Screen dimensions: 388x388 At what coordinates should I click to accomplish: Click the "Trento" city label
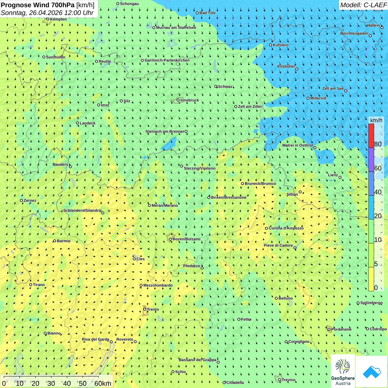point(153,309)
